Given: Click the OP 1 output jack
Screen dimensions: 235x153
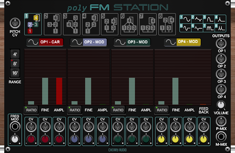Looking at the screenshot, I should 221,43.
